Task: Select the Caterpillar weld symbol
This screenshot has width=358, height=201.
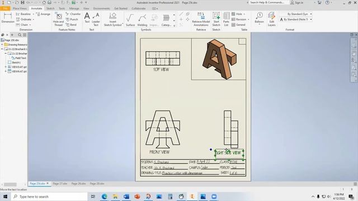Action: coord(166,20)
